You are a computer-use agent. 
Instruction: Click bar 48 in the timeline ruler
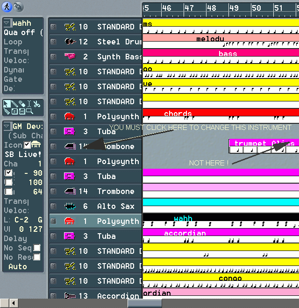pyautogui.click(x=212, y=8)
